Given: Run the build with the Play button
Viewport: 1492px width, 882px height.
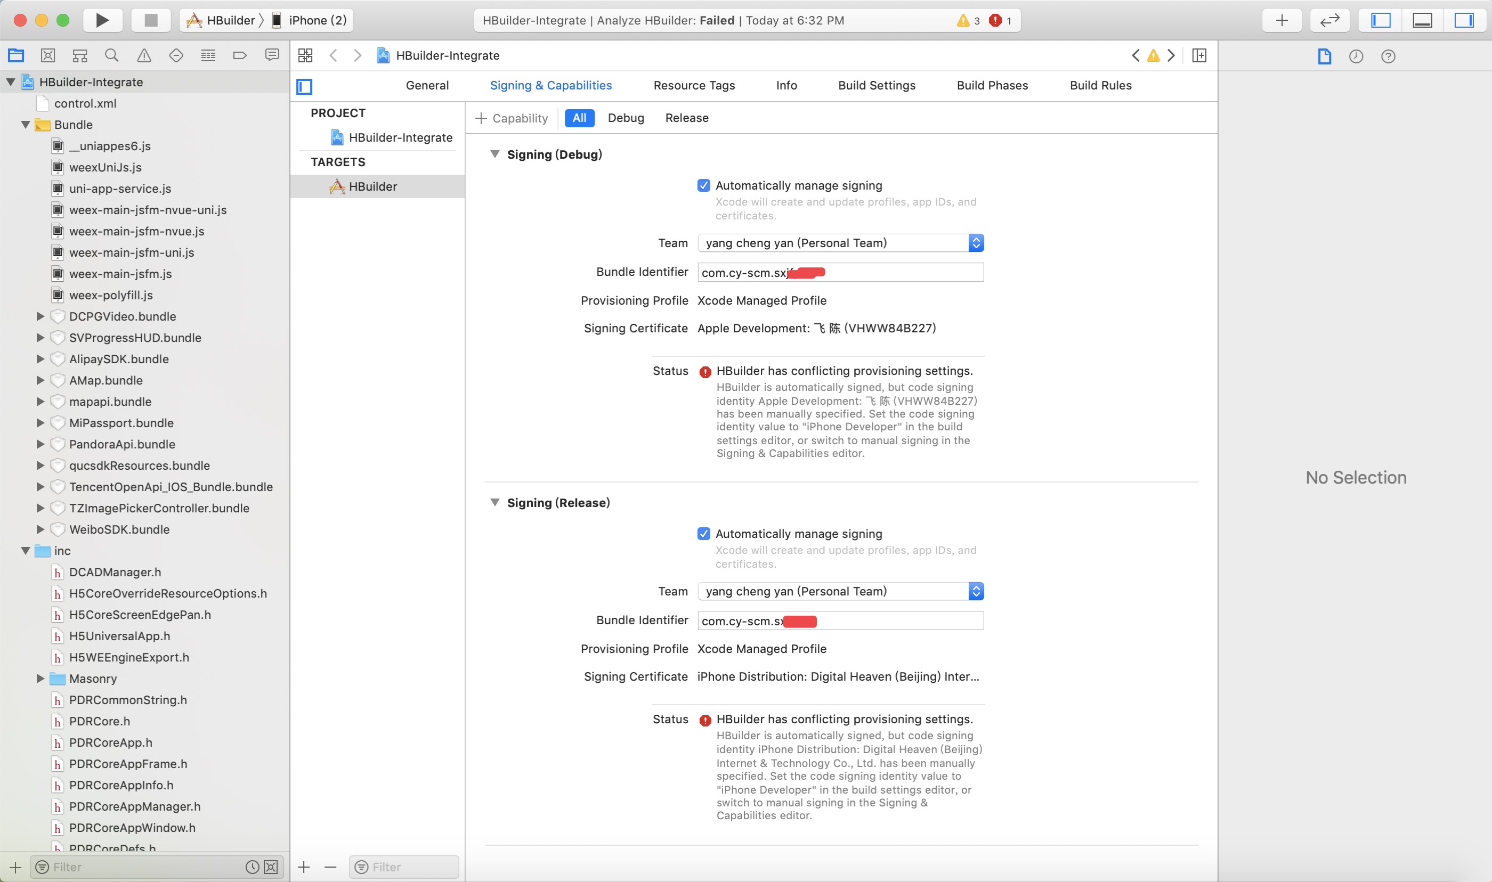Looking at the screenshot, I should (x=102, y=20).
